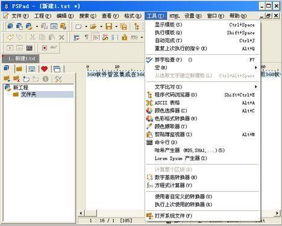Screen dimensions: 282x226
Task: Expand the 宏 submenu arrow
Action: pyautogui.click(x=255, y=67)
